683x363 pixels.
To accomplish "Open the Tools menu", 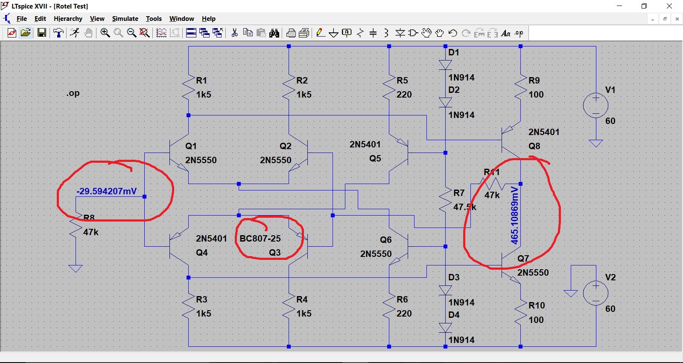I will tap(154, 19).
